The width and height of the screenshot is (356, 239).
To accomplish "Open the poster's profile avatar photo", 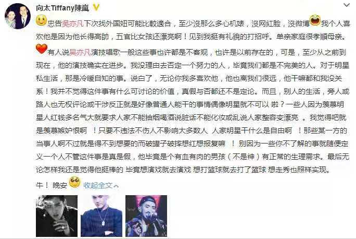I will pos(18,16).
